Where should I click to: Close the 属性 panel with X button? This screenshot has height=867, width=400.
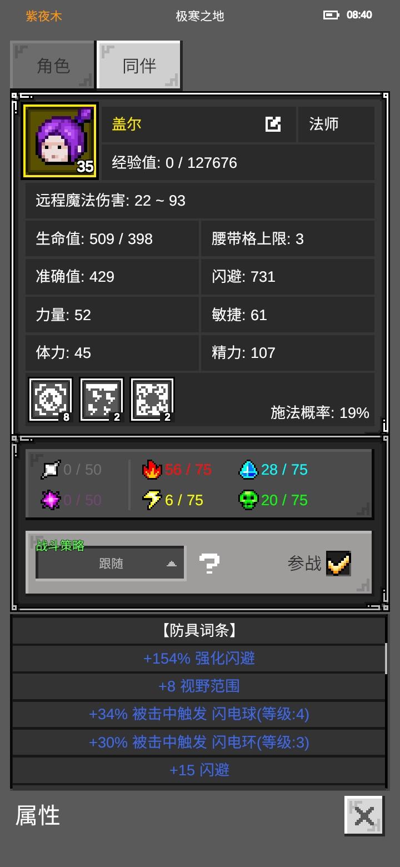point(364,815)
